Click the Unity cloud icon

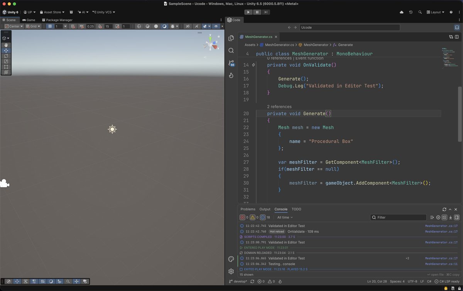pos(402,12)
